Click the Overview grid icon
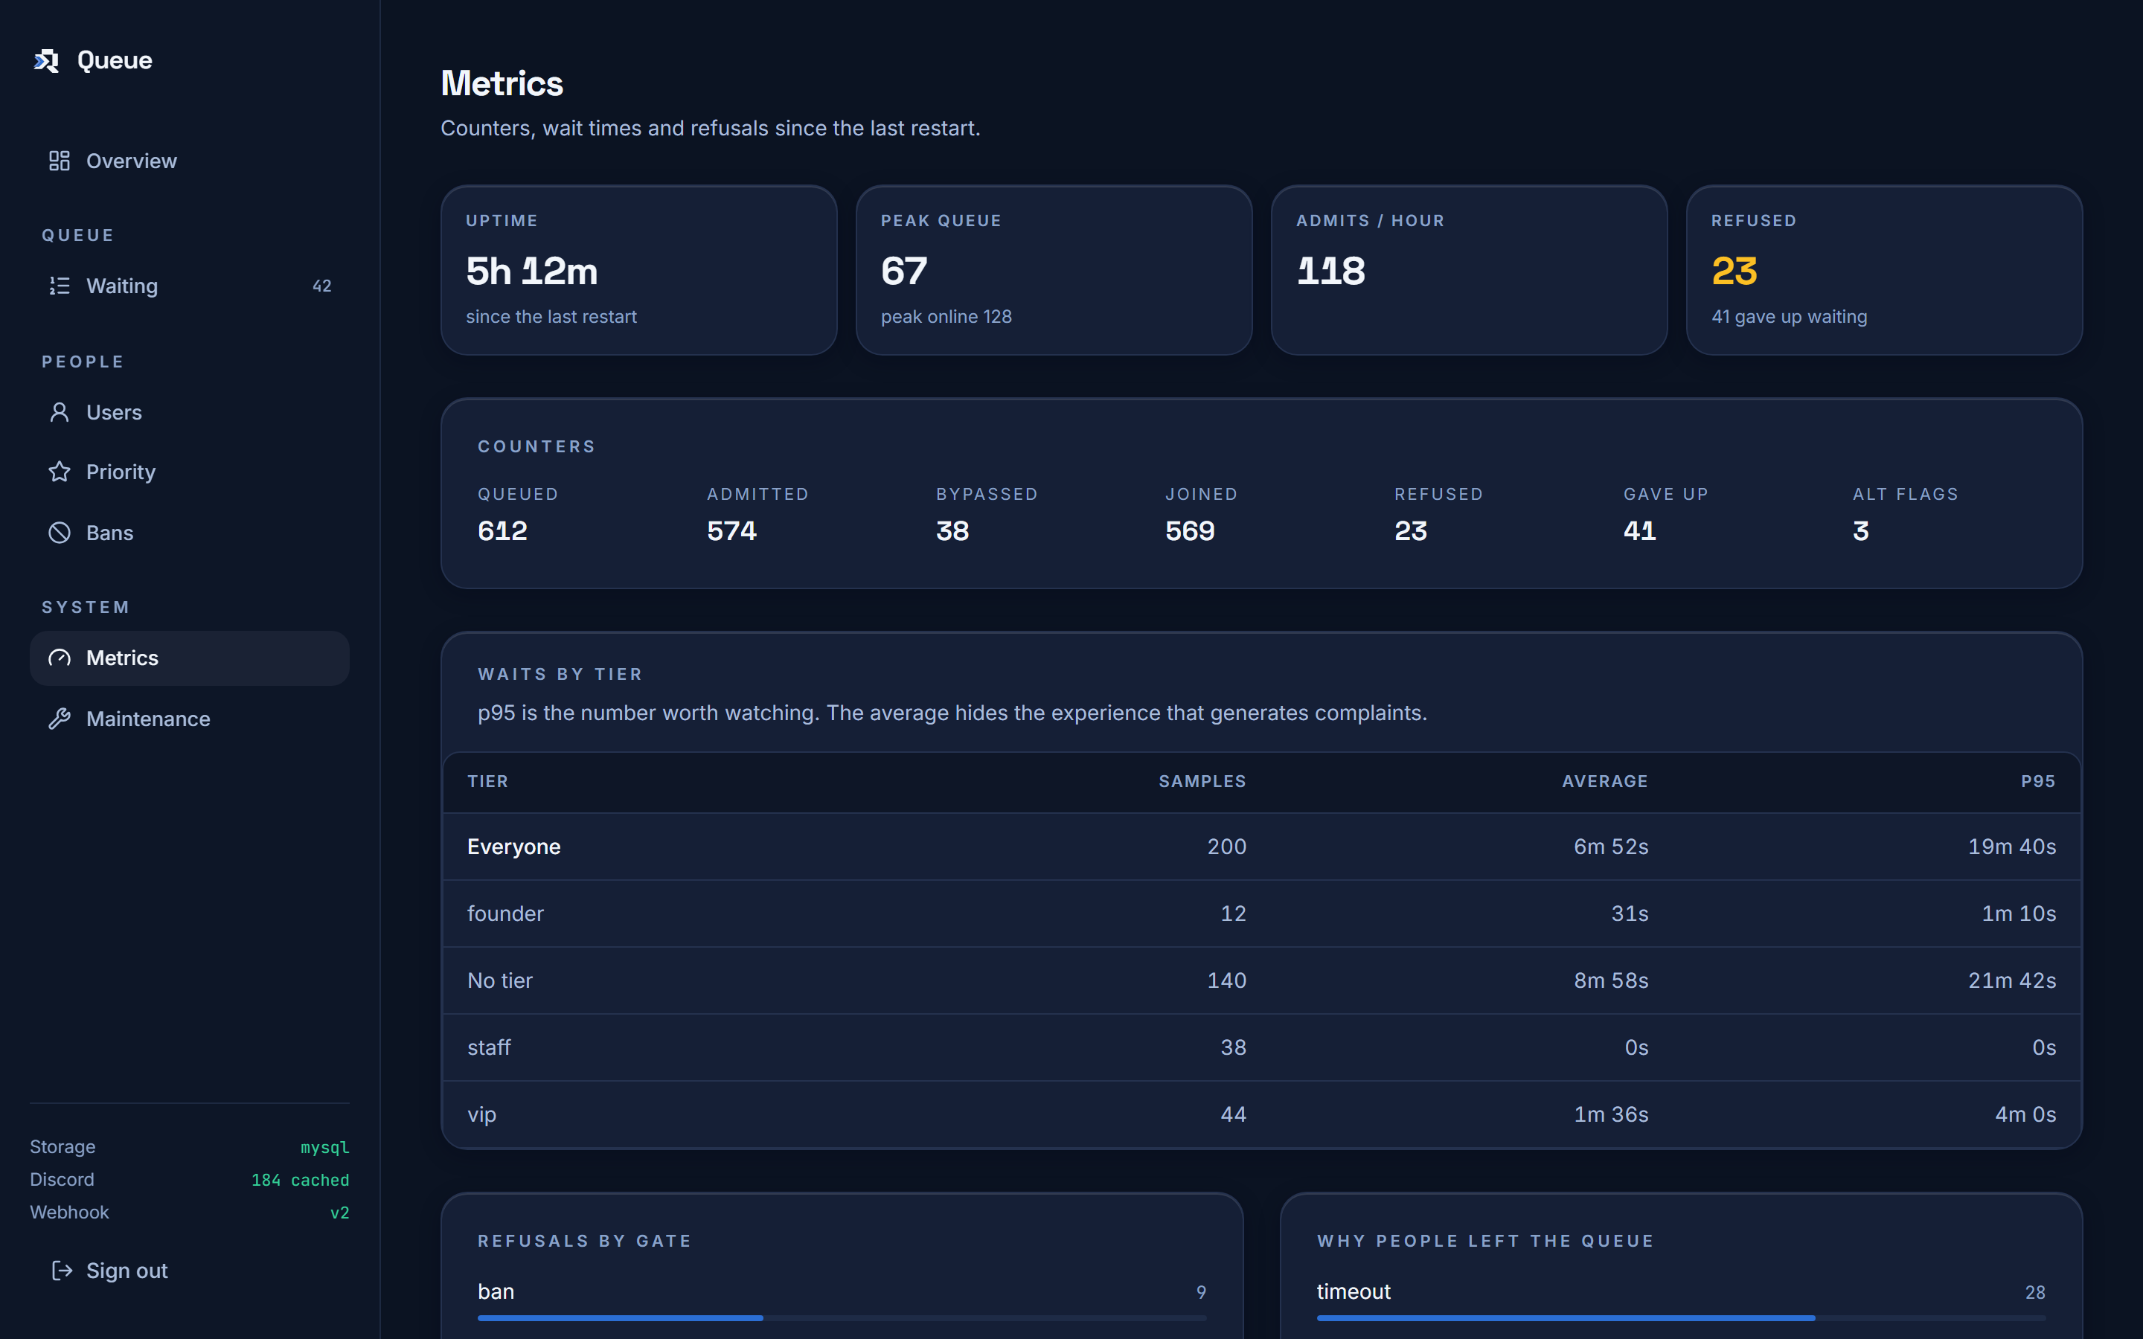Image resolution: width=2143 pixels, height=1339 pixels. pos(60,160)
